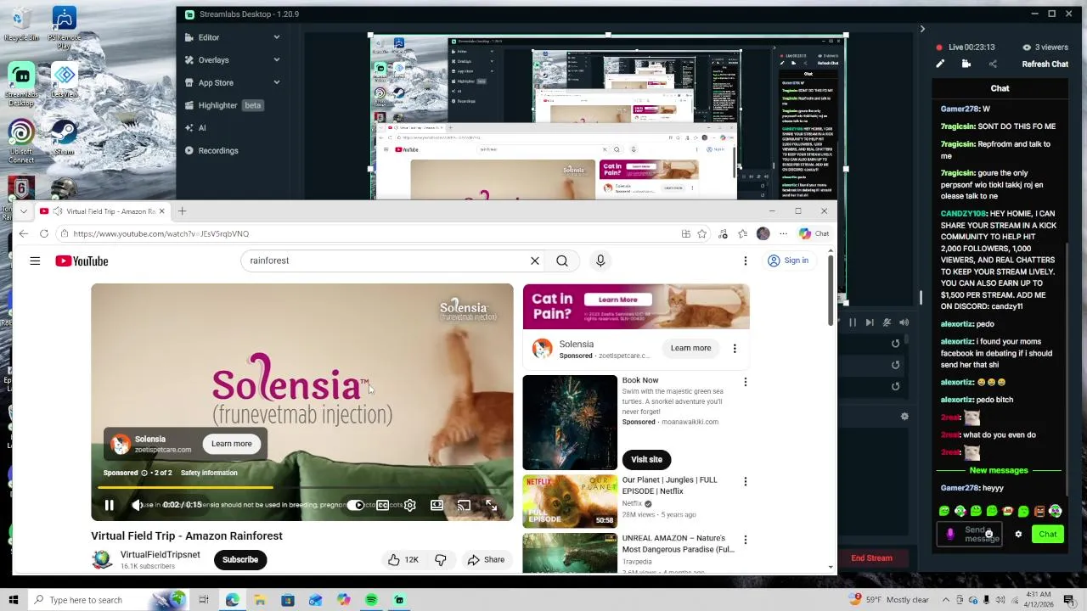Image resolution: width=1087 pixels, height=611 pixels.
Task: Seek on the YouTube ad progress bar
Action: 302,488
